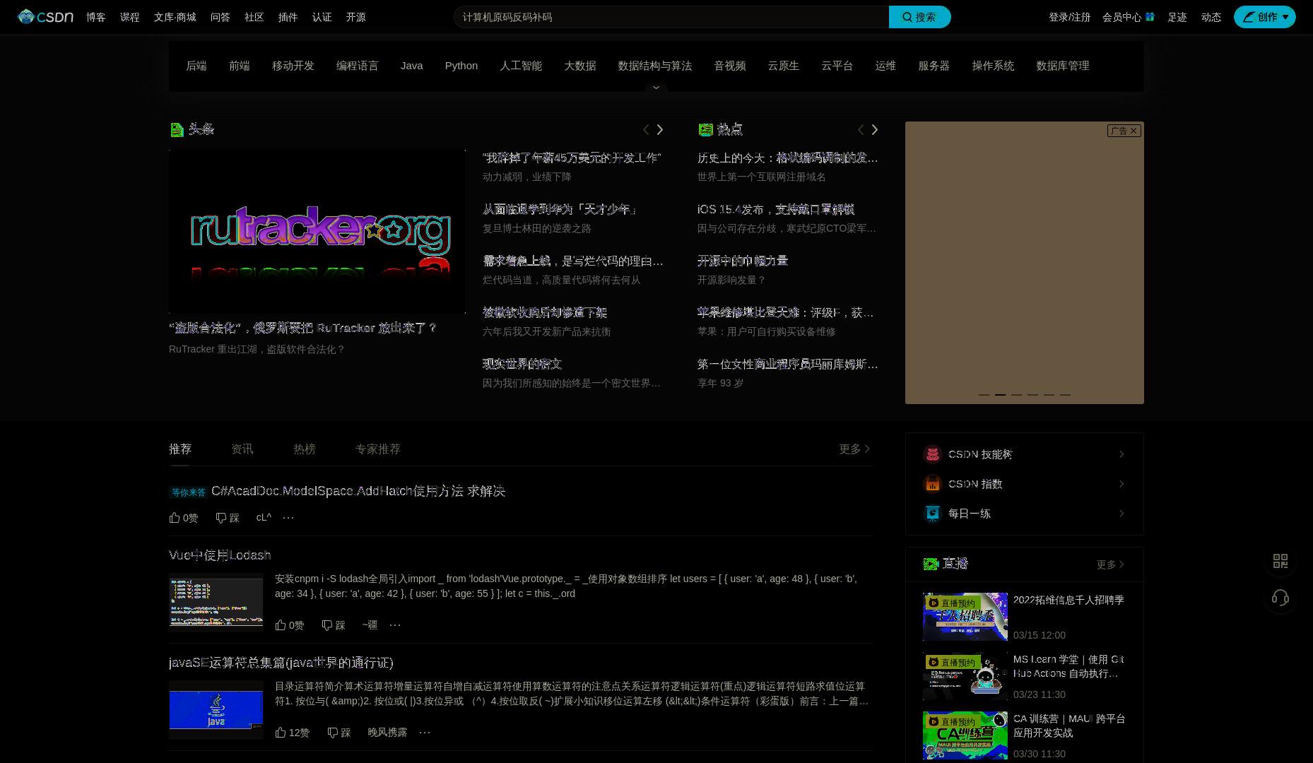Screen dimensions: 1313x763
Task: Open 问答 in top navigation
Action: [220, 17]
